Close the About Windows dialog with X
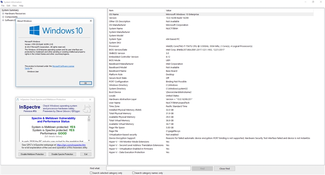Image resolution: width=325 pixels, height=175 pixels. pyautogui.click(x=91, y=21)
